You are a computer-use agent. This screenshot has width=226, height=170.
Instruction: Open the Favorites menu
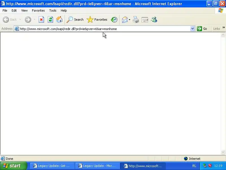pyautogui.click(x=38, y=10)
